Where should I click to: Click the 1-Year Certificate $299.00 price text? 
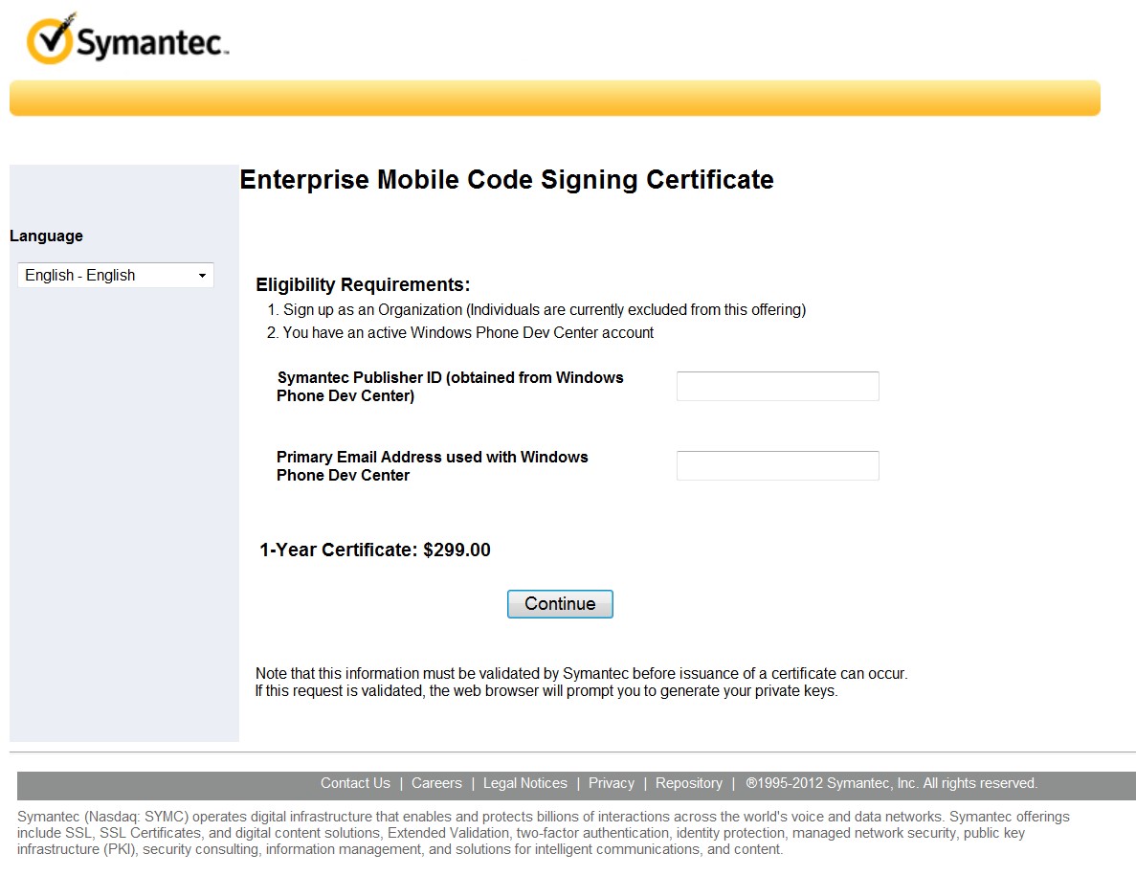pyautogui.click(x=375, y=550)
